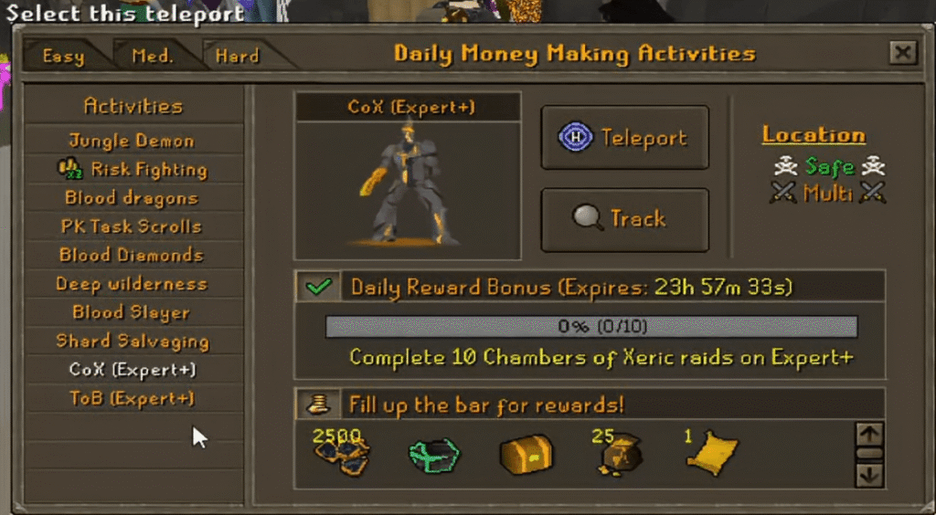This screenshot has width=936, height=515.
Task: Click the rewards list down arrow
Action: tap(869, 476)
